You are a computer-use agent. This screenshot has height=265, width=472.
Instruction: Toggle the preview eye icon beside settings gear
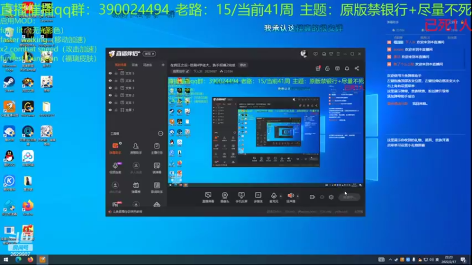click(x=322, y=197)
